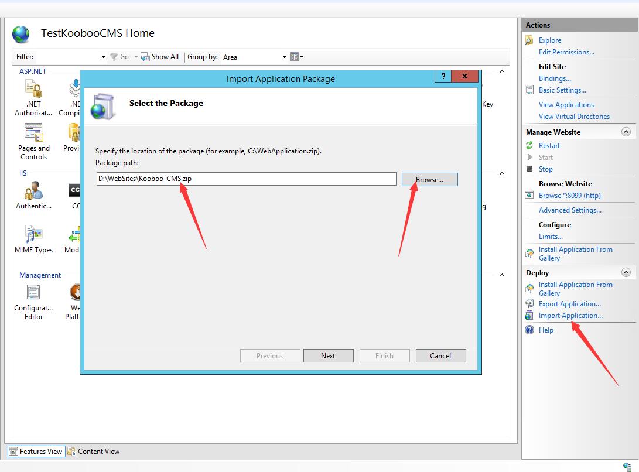Viewport: 639px width, 472px height.
Task: Collapse the Deploy section
Action: tap(626, 272)
